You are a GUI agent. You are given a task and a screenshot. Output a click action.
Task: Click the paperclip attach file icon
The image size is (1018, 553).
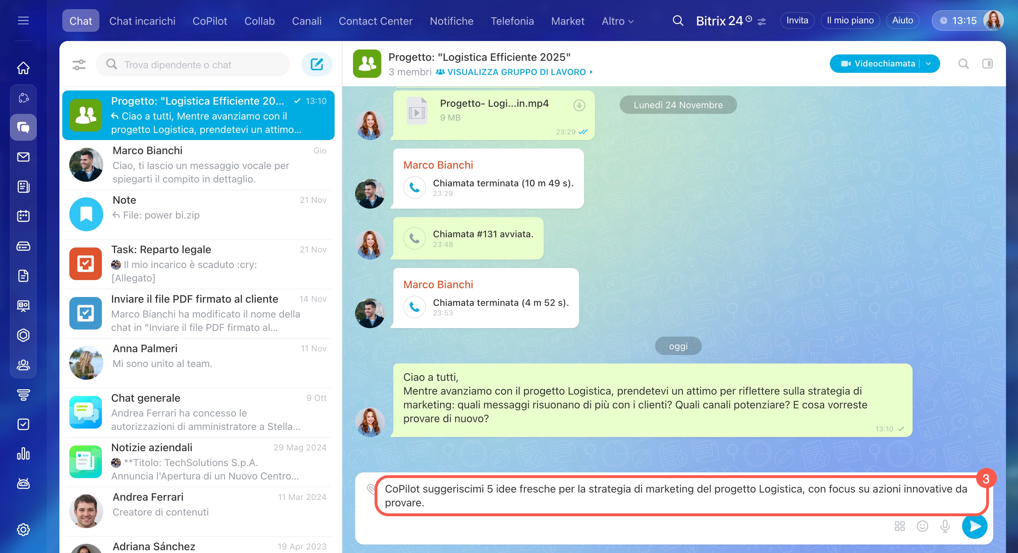[x=371, y=489]
